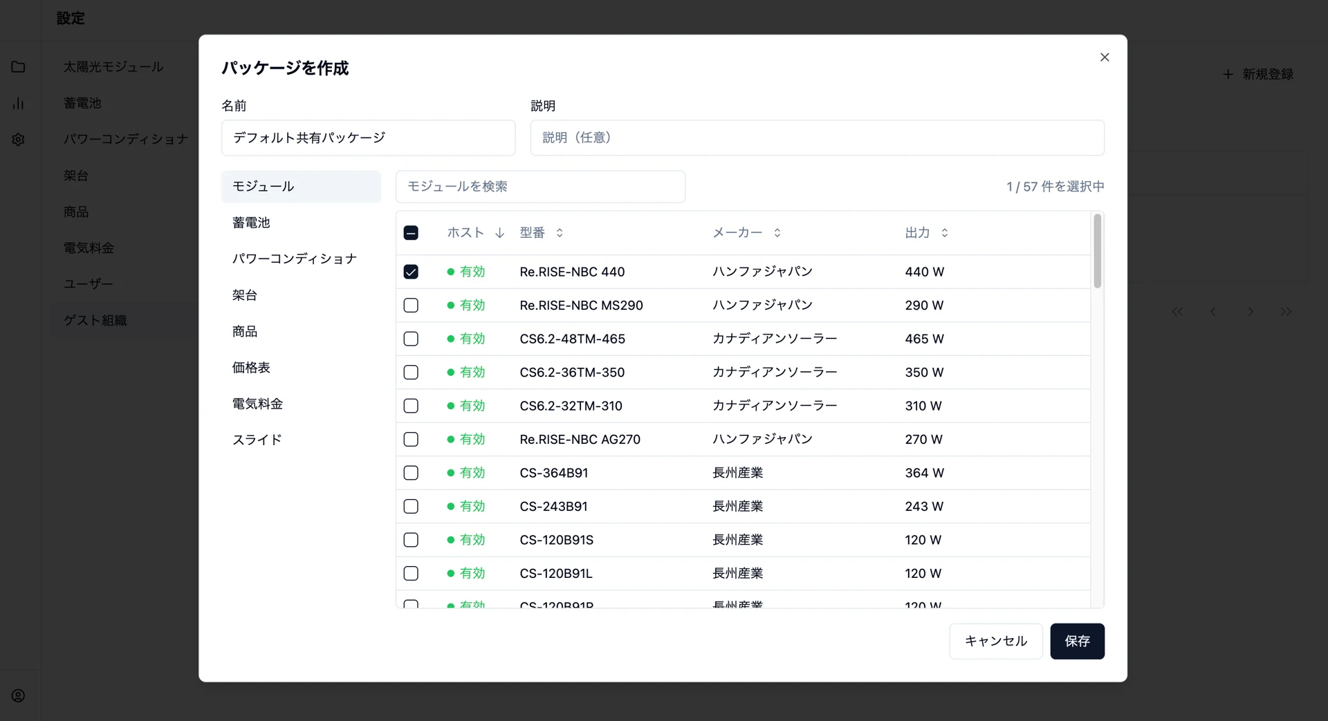Viewport: 1328px width, 721px height.
Task: Focus the モジュールを検索 search field
Action: point(540,187)
